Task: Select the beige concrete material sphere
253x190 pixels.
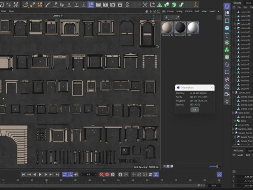Action: coord(167,27)
